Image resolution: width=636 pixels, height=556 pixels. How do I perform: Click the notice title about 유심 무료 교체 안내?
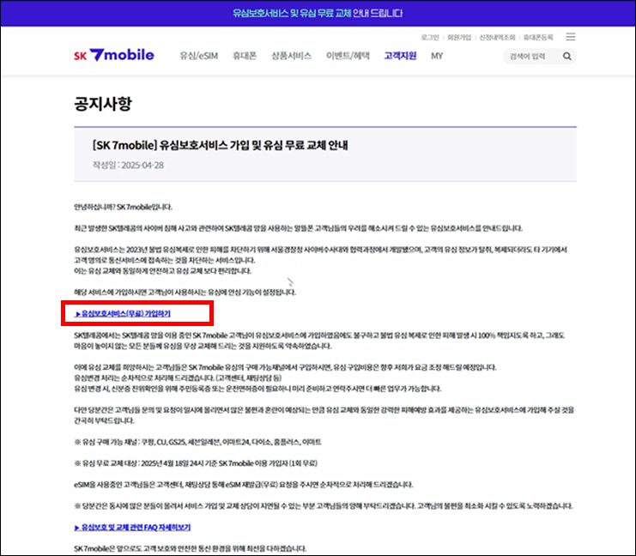[x=221, y=145]
